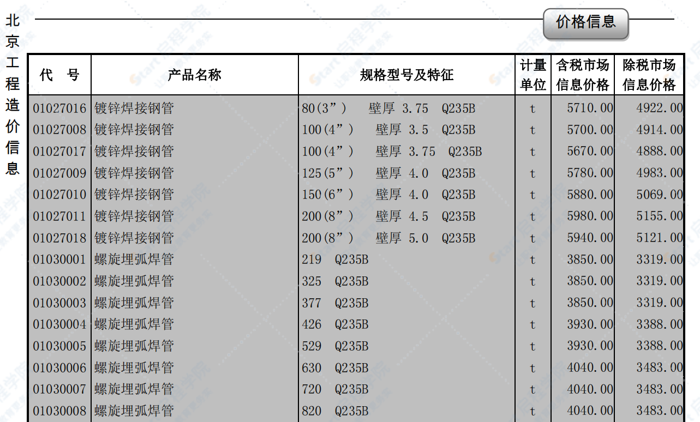
Task: Click tax-included price 5670.00
Action: click(x=590, y=151)
